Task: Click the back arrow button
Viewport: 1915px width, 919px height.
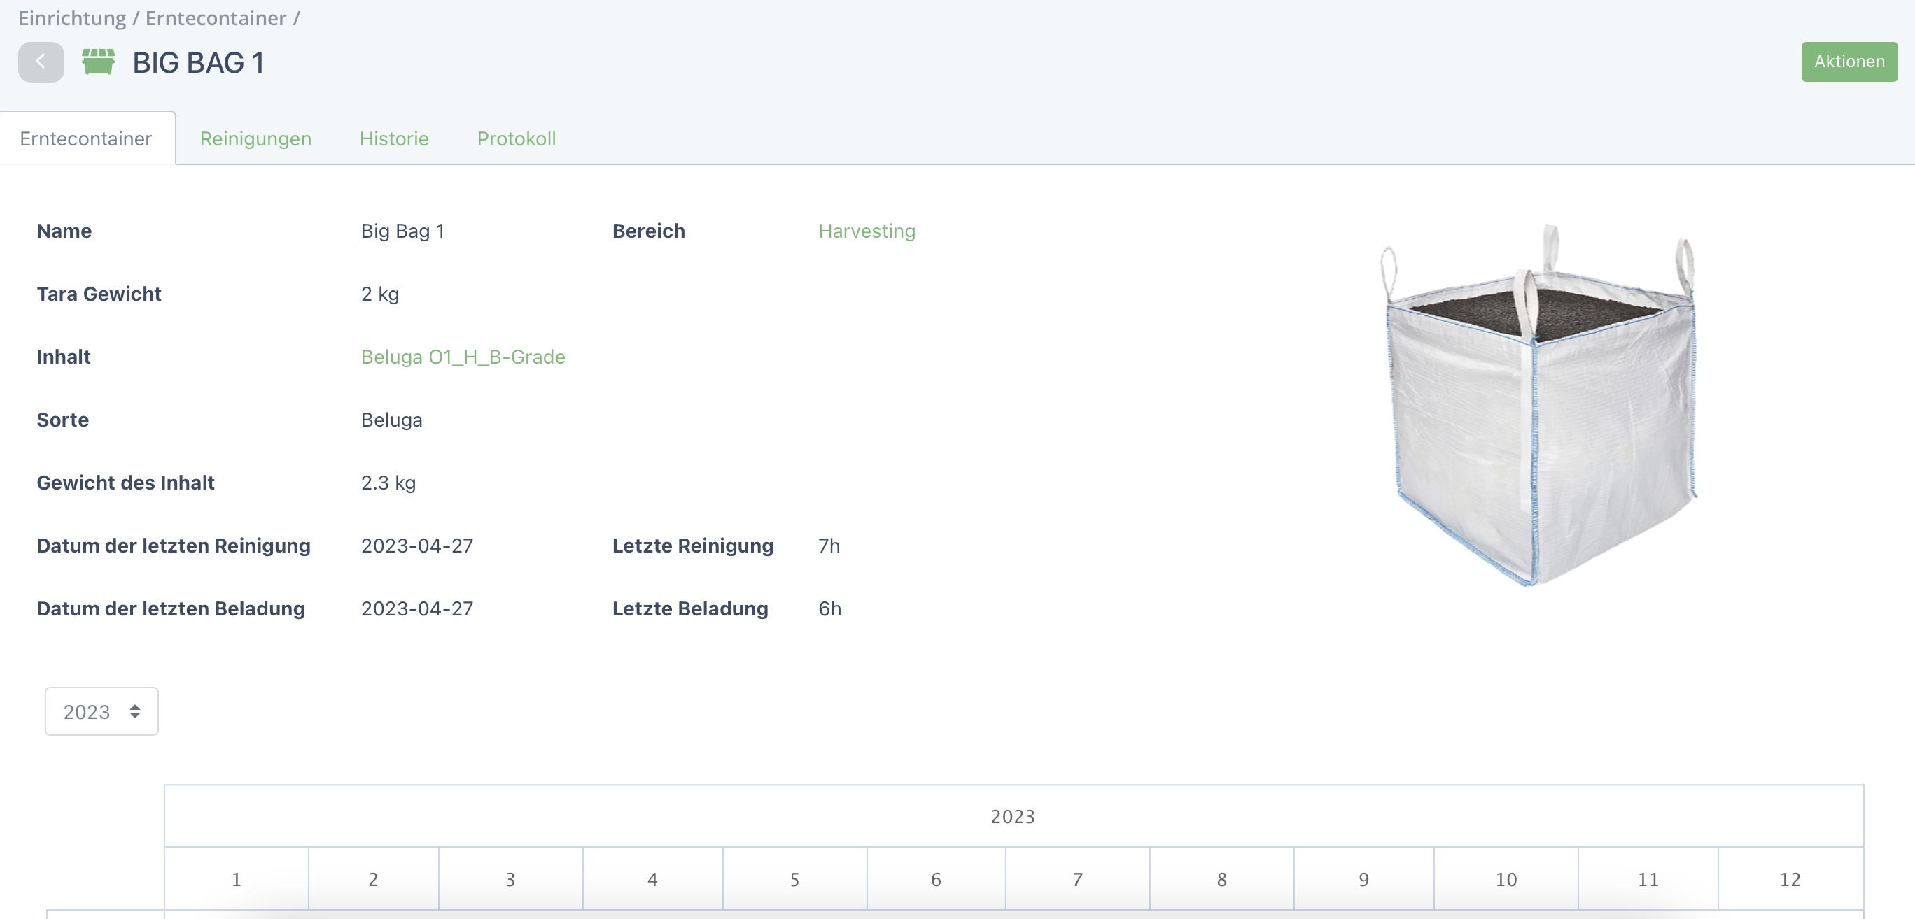Action: click(41, 62)
